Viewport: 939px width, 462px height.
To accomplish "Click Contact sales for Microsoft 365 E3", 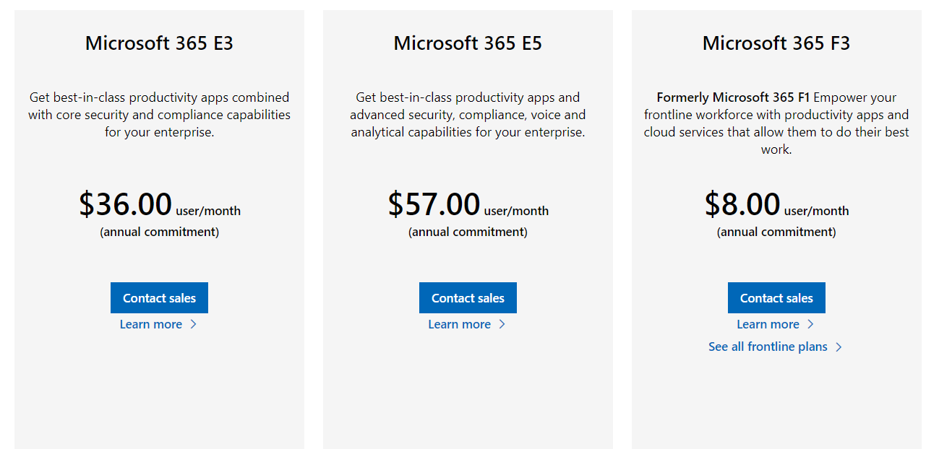I will tap(159, 298).
